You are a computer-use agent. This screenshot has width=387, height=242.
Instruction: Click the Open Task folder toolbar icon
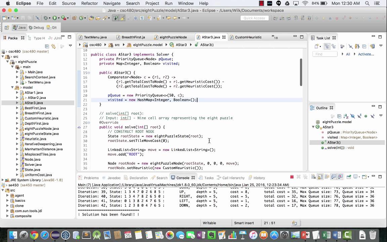click(x=98, y=18)
